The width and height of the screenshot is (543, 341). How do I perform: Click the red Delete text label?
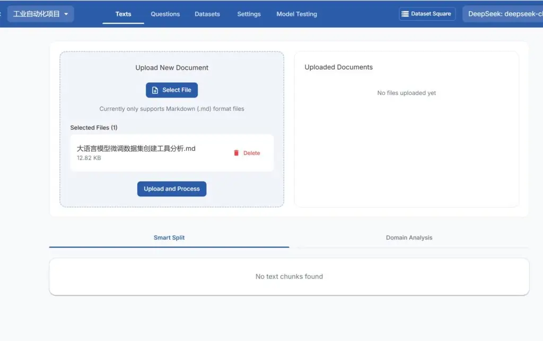coord(251,153)
